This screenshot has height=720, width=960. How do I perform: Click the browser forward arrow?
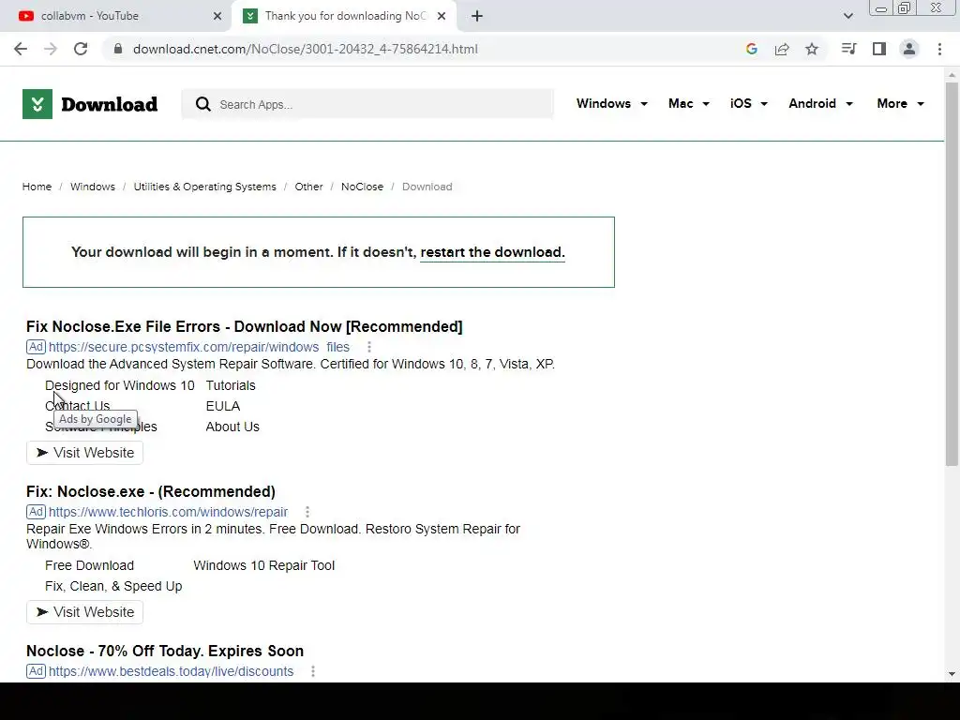51,49
